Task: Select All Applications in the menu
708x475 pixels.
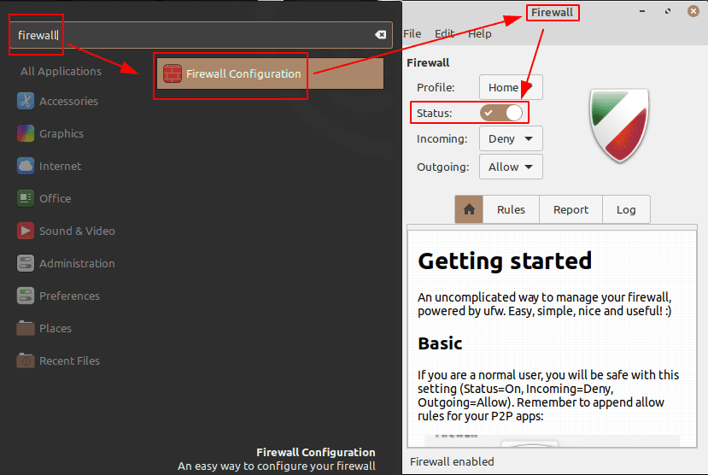Action: tap(61, 72)
